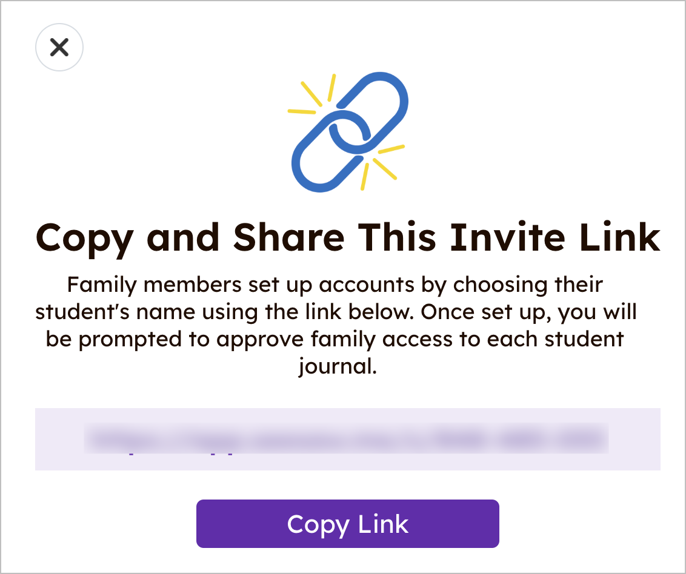
Task: Click the word 'Share' in the heading
Action: pos(288,237)
